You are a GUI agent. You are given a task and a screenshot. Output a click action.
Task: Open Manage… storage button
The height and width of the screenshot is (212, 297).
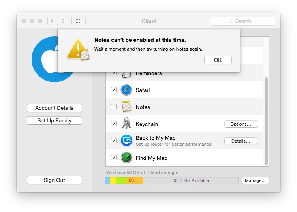255,180
